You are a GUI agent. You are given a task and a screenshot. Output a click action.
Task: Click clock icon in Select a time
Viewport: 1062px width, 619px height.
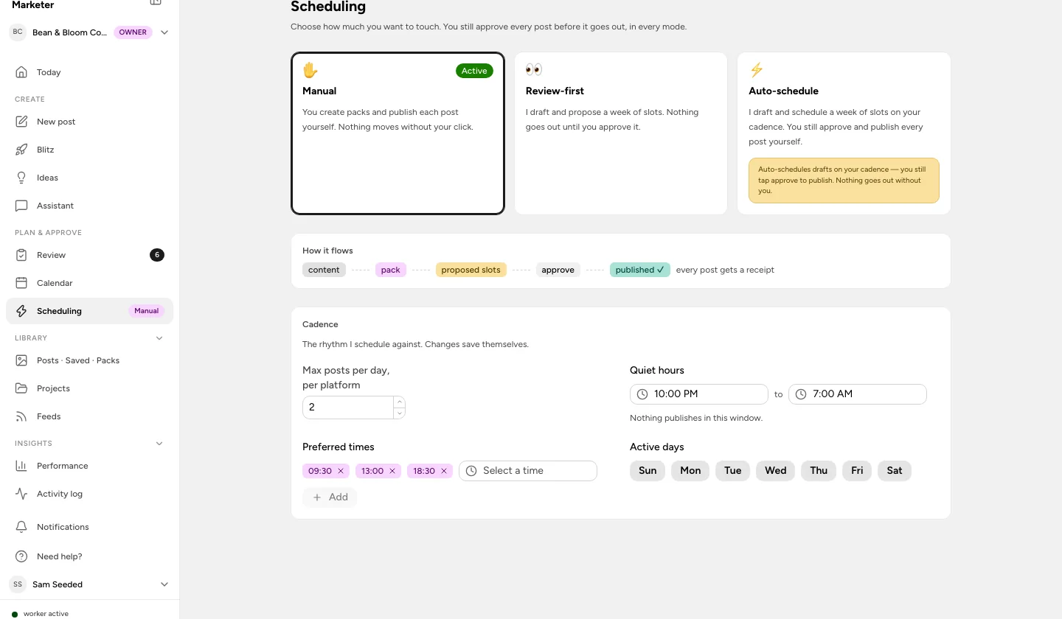(471, 471)
